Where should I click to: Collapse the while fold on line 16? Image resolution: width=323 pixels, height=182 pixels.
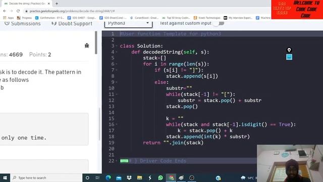click(x=117, y=124)
